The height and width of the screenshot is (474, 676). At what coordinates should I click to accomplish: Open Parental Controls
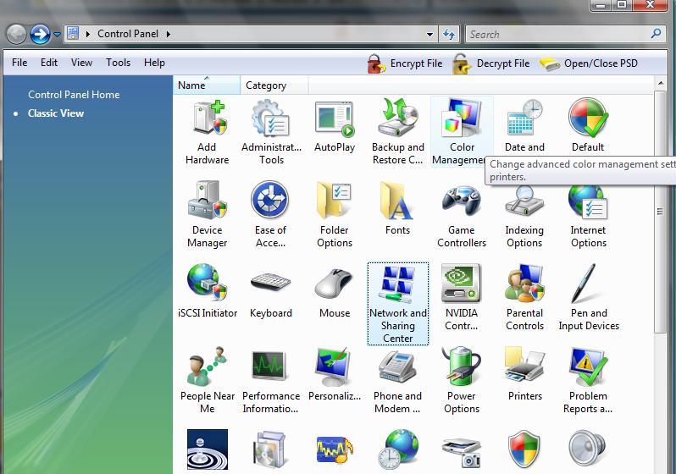524,297
